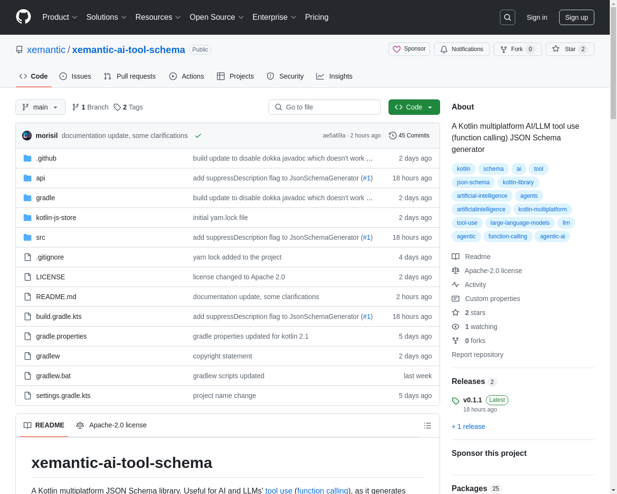The image size is (617, 494).
Task: Click the branch icon next to 1 Branch
Action: (76, 107)
